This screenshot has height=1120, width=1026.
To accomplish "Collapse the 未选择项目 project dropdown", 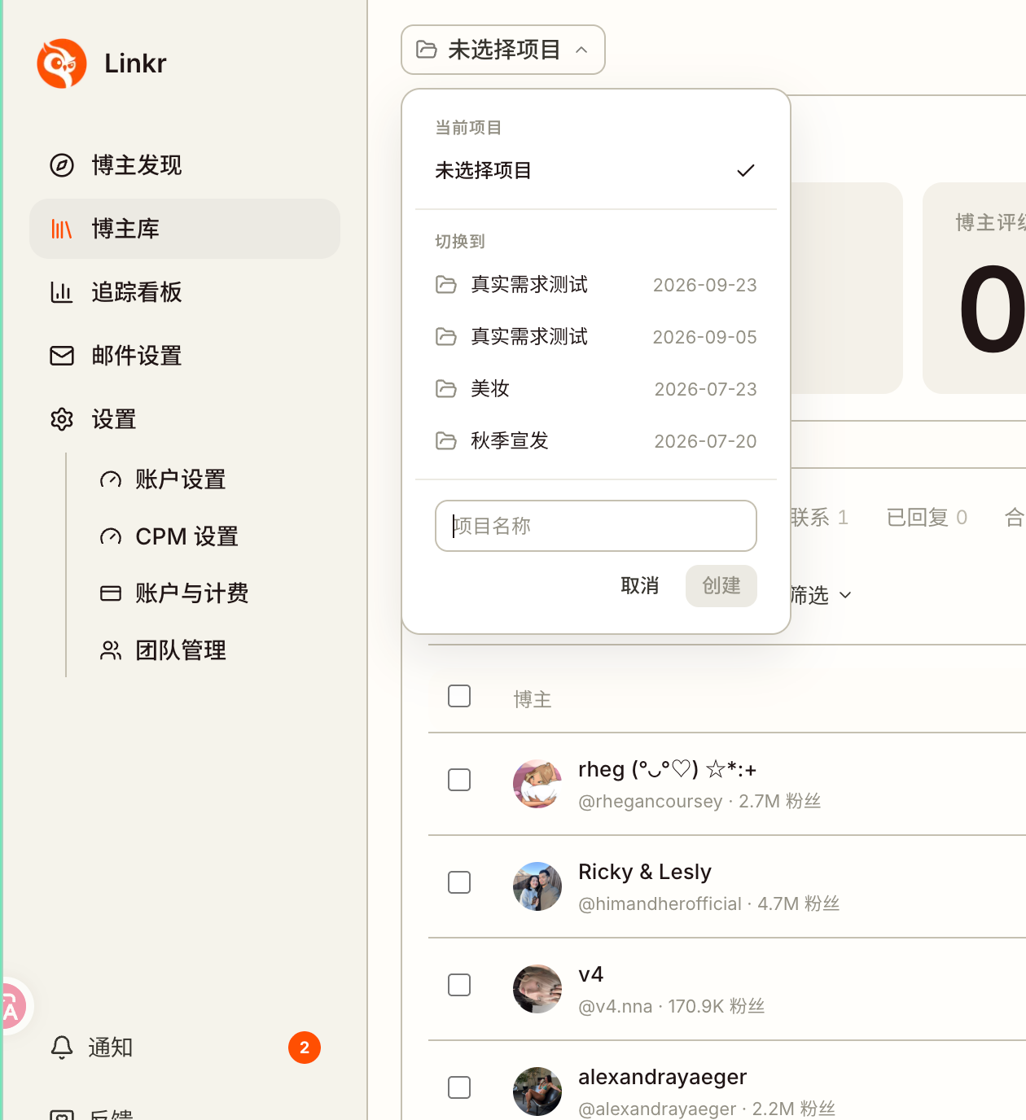I will [x=503, y=50].
